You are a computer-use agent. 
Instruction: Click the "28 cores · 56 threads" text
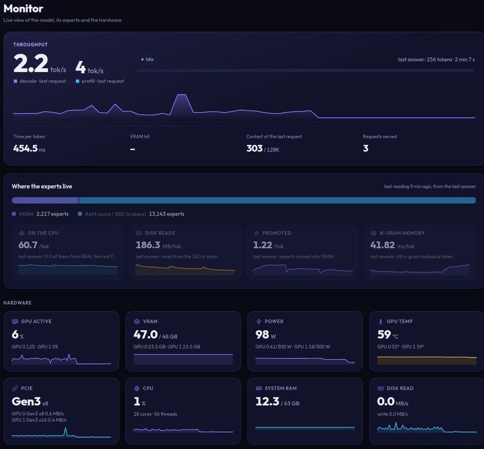155,414
